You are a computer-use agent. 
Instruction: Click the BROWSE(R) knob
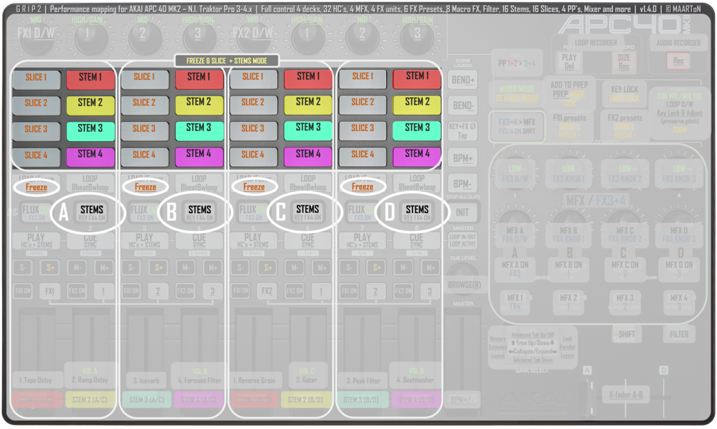pos(464,284)
